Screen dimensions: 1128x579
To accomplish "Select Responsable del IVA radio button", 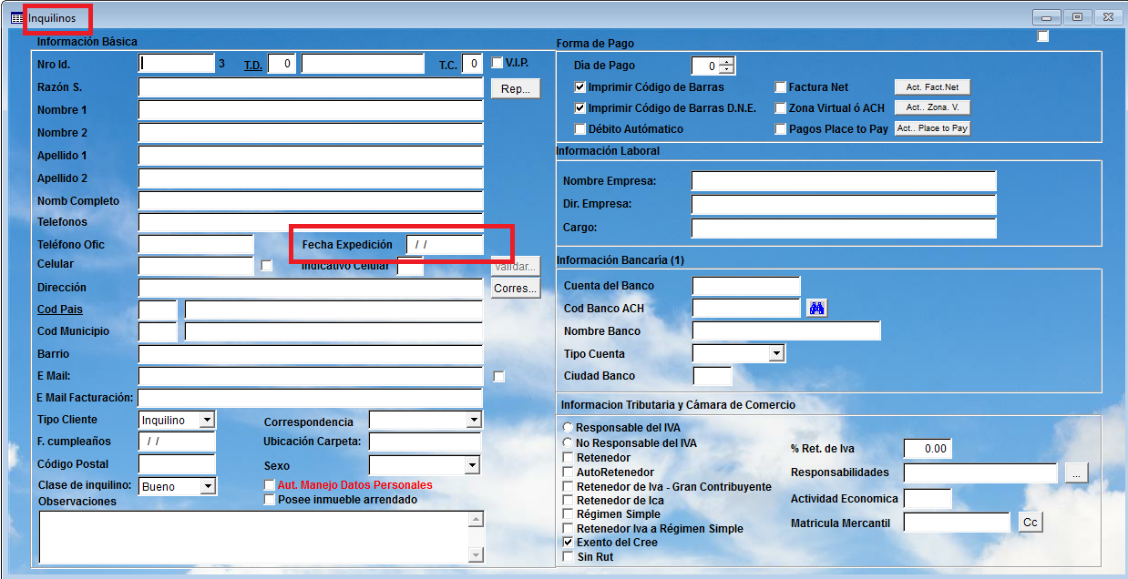I will (569, 428).
